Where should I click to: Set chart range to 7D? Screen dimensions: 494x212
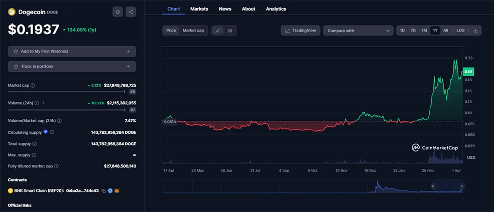tap(413, 31)
